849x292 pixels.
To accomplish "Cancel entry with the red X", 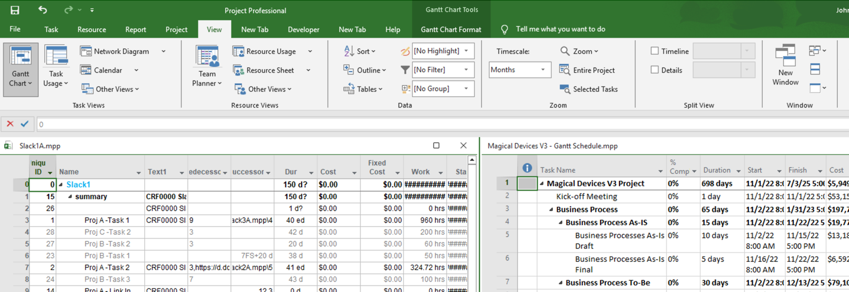I will 10,124.
